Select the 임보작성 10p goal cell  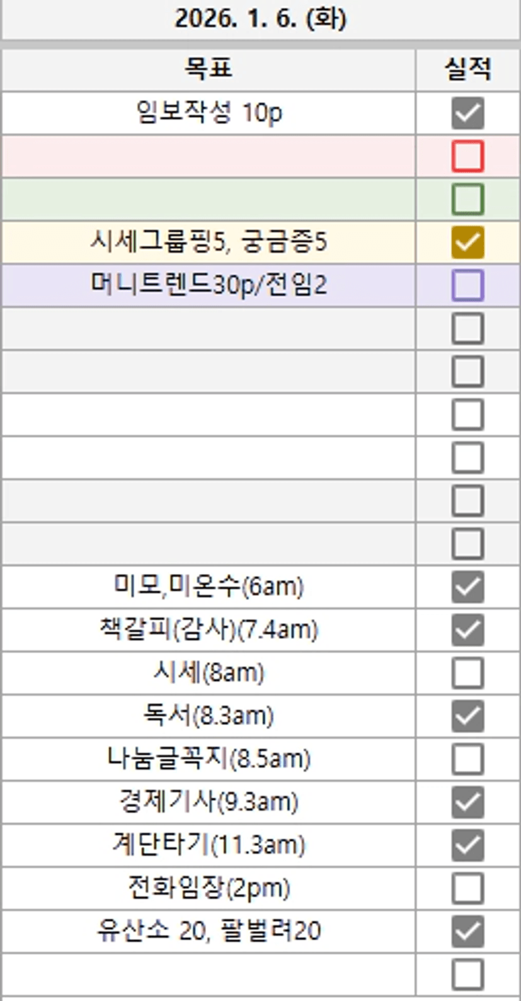point(209,113)
